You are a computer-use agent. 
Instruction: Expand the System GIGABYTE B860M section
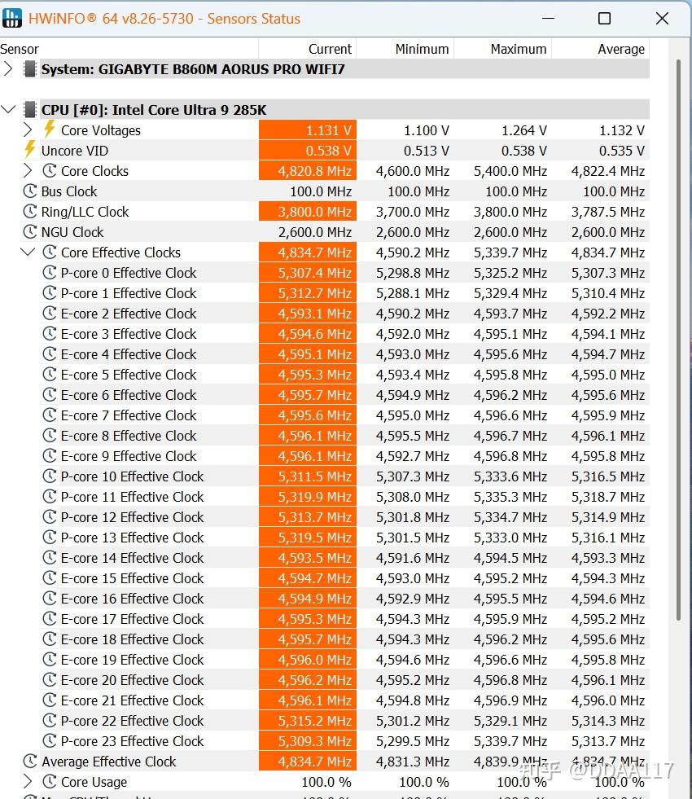pyautogui.click(x=8, y=68)
